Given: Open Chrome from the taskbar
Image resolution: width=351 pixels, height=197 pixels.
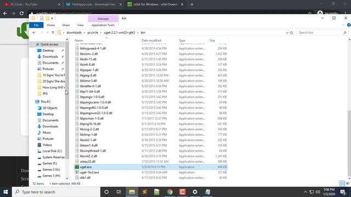Looking at the screenshot, I should (169, 192).
